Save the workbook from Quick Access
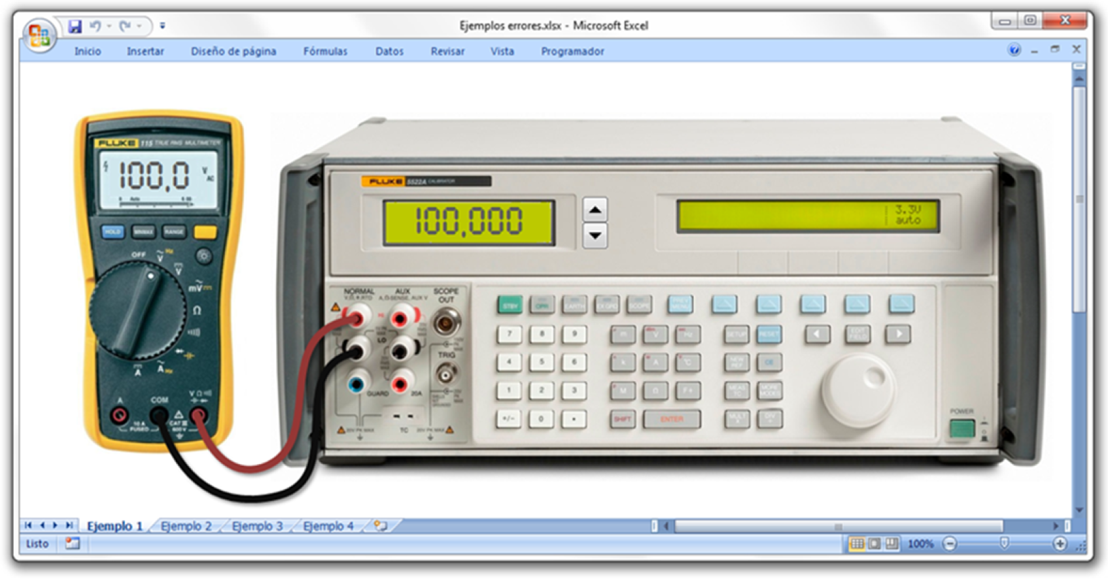The image size is (1108, 579). (x=75, y=26)
